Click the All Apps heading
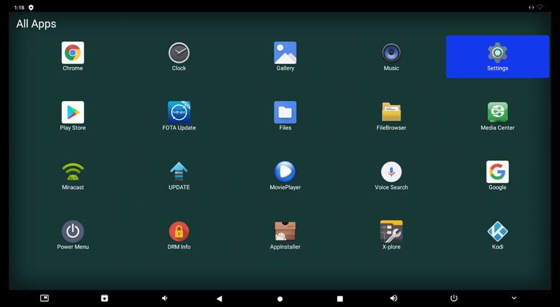 (36, 24)
